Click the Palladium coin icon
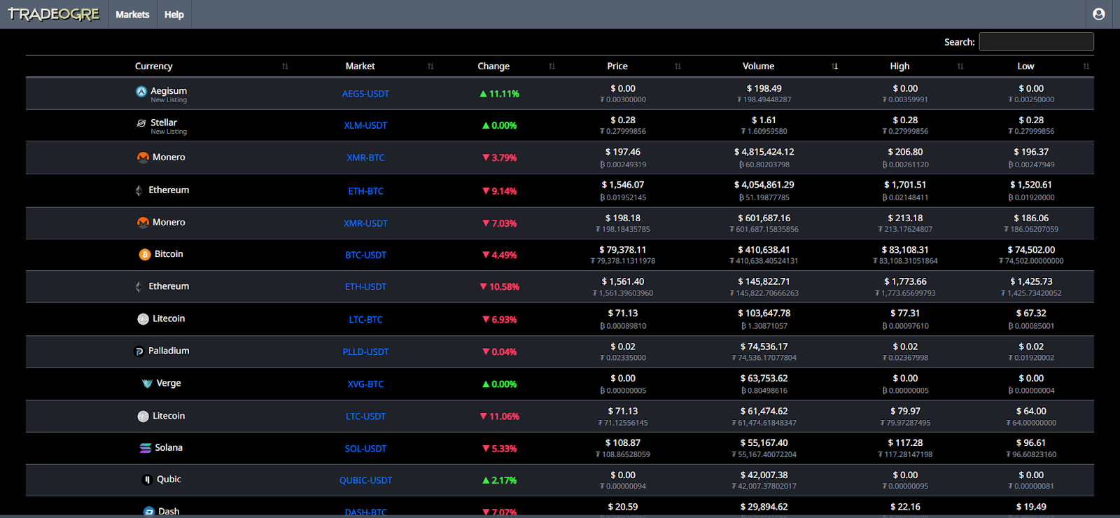 point(139,351)
